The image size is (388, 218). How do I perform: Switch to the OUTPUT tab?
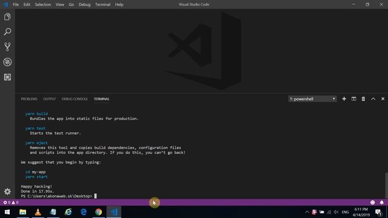(x=50, y=99)
